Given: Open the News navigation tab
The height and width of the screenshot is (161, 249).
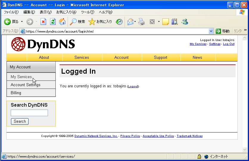Looking at the screenshot, I should (197, 57).
